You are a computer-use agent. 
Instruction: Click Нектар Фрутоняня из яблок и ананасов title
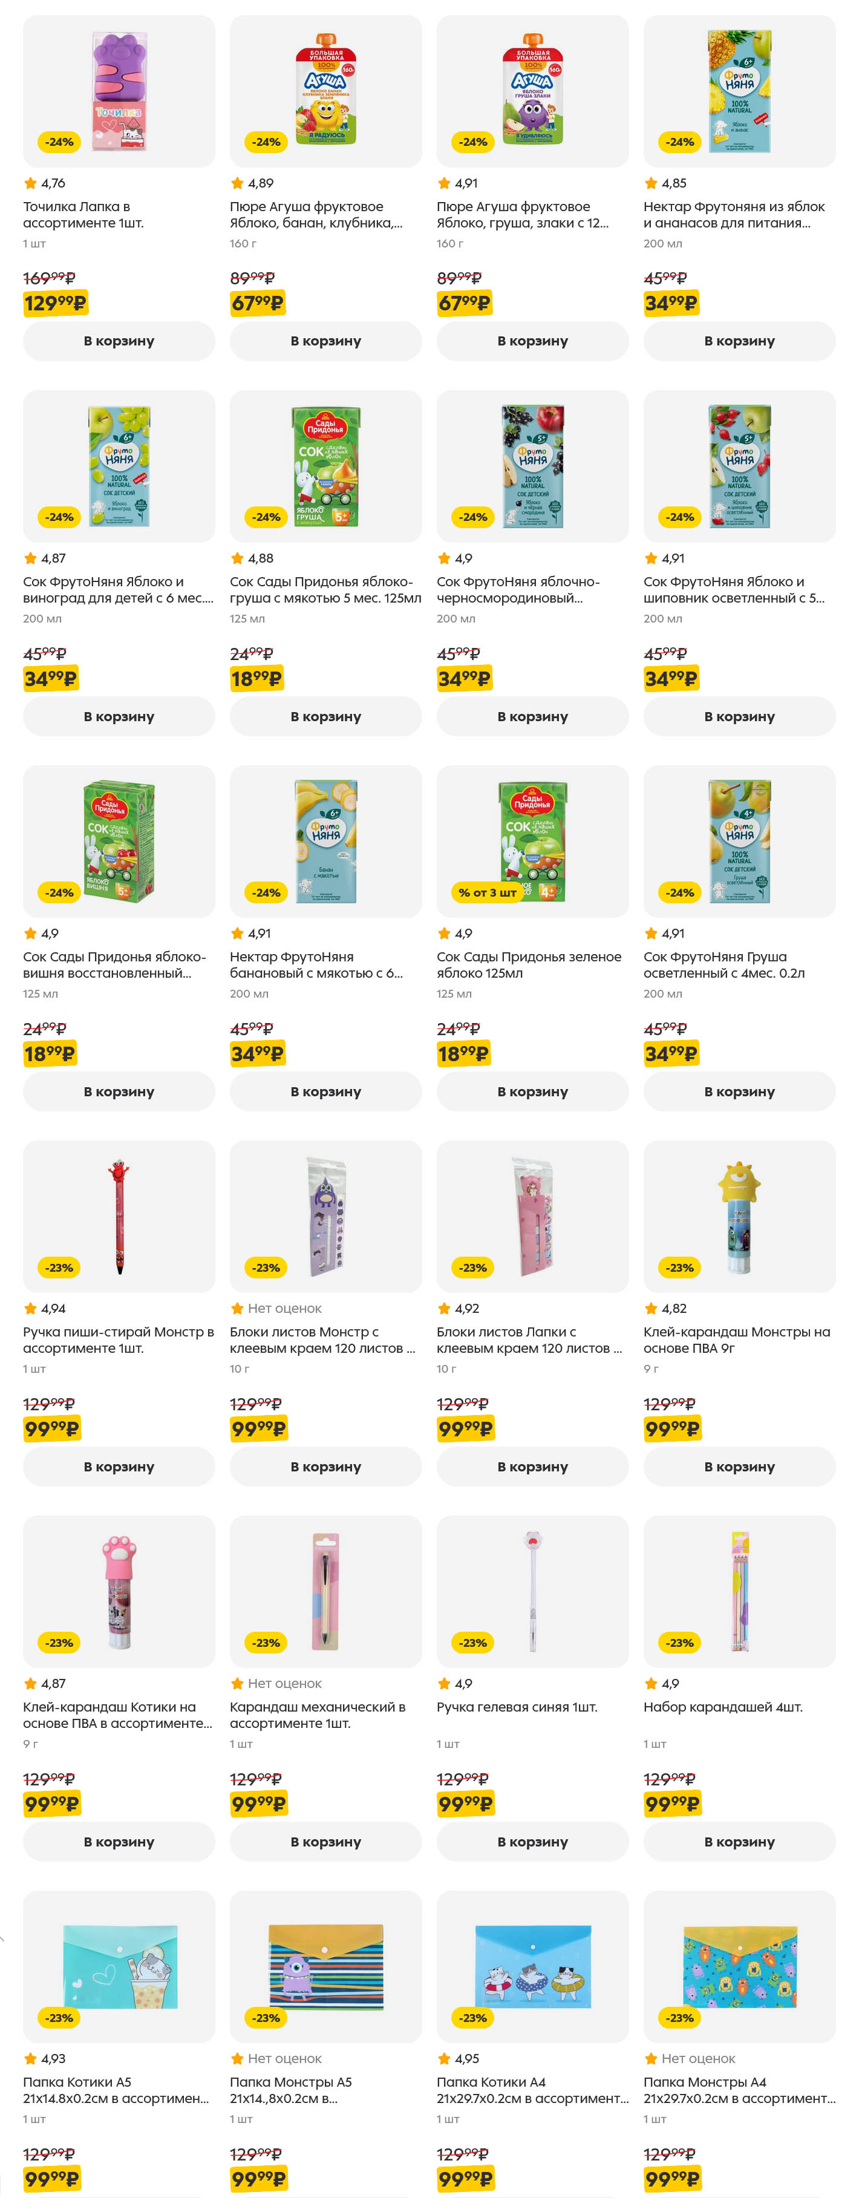[x=734, y=215]
